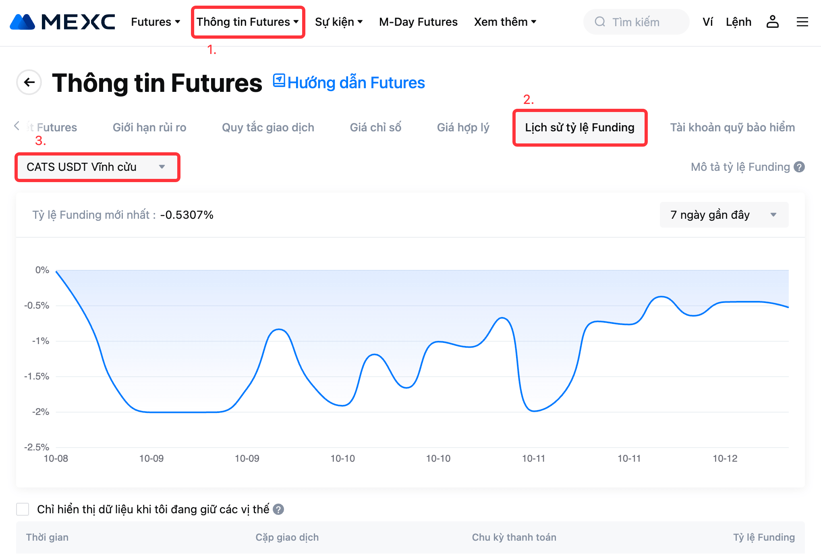821x560 pixels.
Task: Open the Tài khoản quỹ bảo hiểm tab
Action: [732, 127]
